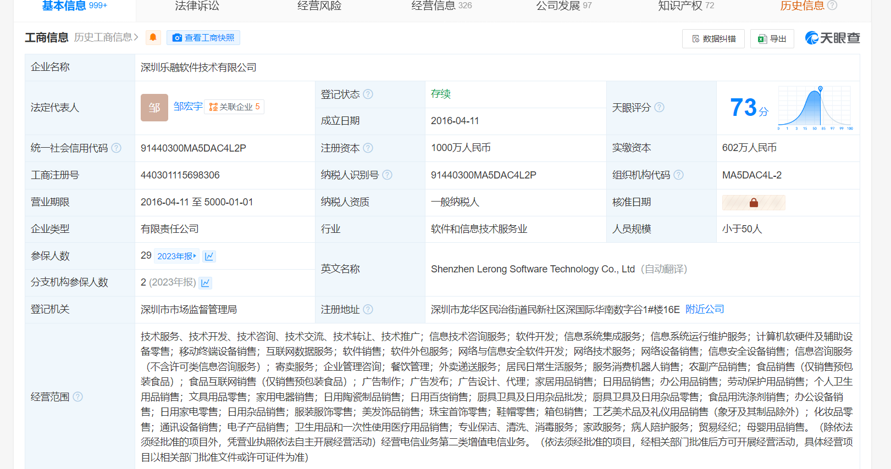Screen dimensions: 891x469
Task: Open 知识产权 tab
Action: click(686, 5)
